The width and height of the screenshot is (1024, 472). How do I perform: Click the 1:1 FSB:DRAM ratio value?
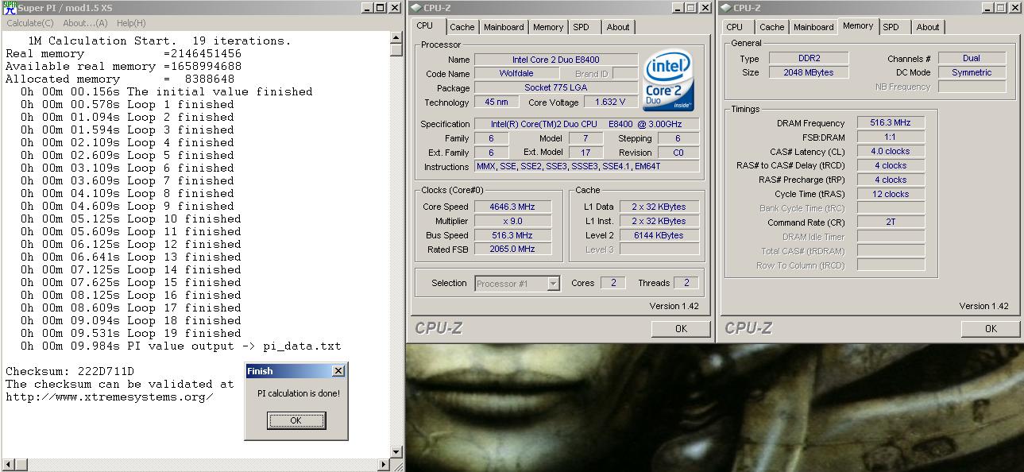pyautogui.click(x=891, y=137)
